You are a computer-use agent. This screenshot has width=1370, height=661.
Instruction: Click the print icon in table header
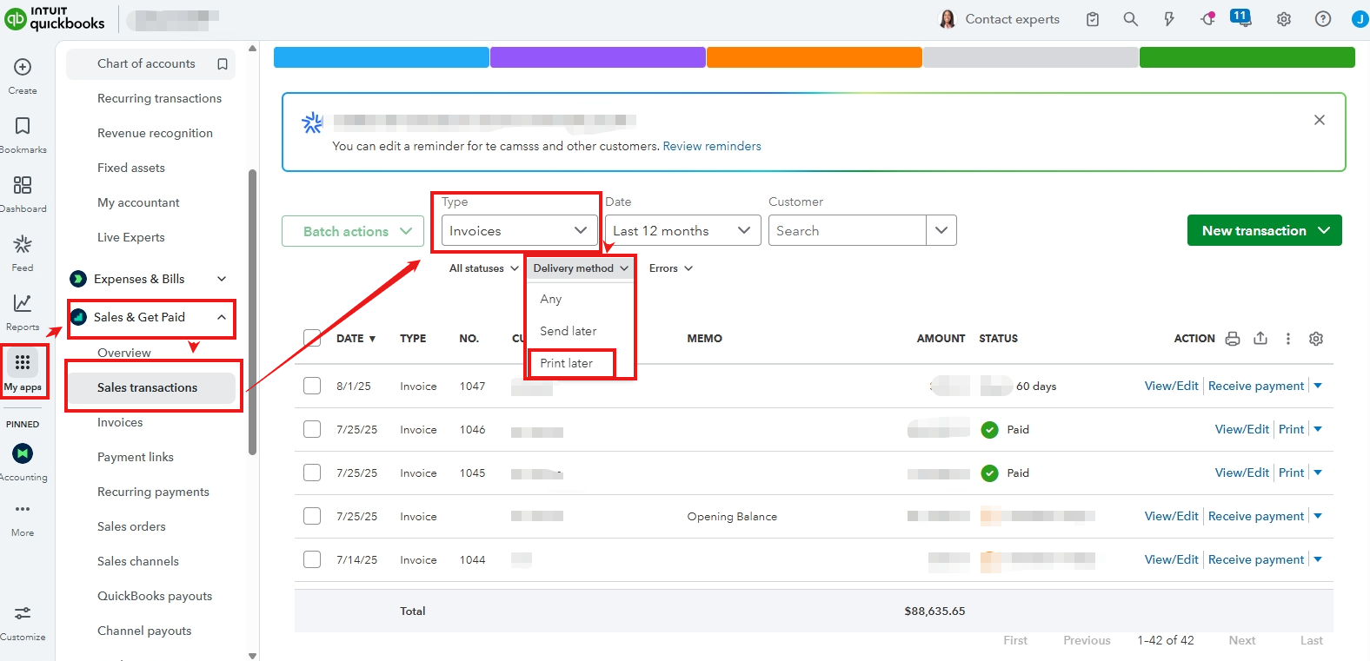(1233, 339)
